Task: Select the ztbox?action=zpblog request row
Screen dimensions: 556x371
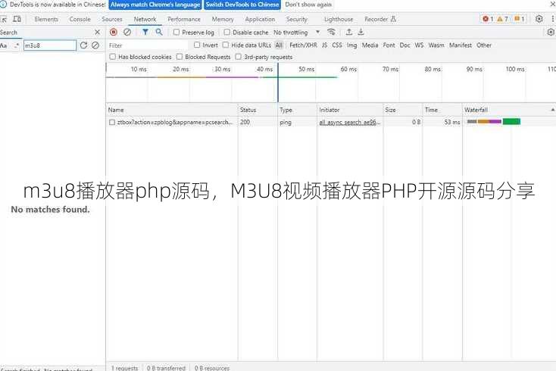Action: pyautogui.click(x=331, y=122)
